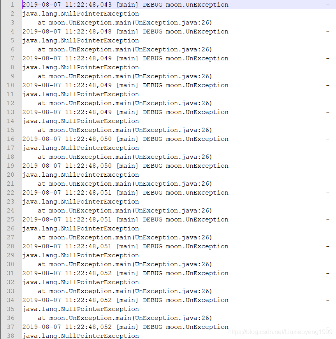Click java.lang.NullPointerException text on line 2
The width and height of the screenshot is (336, 339).
click(80, 14)
